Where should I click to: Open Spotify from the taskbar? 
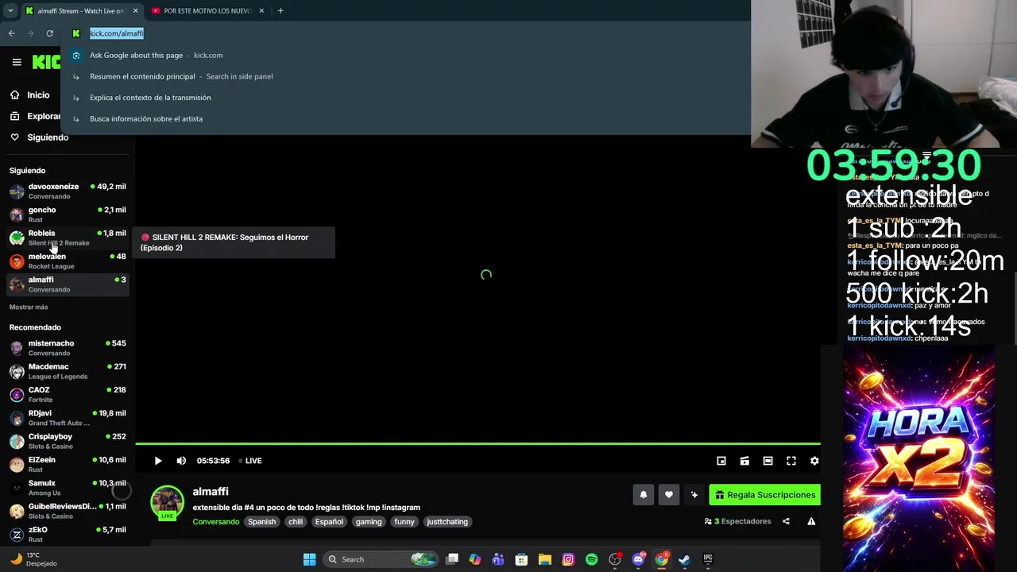pyautogui.click(x=591, y=559)
